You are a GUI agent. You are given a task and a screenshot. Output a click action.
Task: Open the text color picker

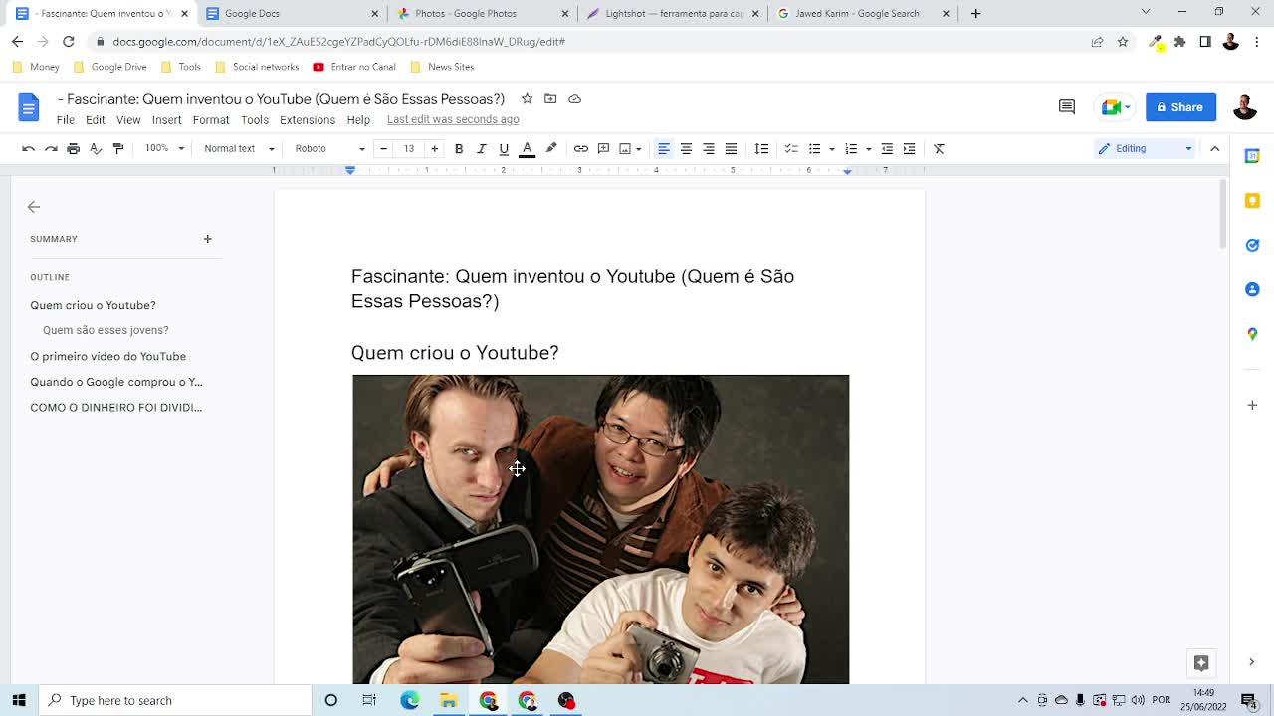(x=528, y=148)
